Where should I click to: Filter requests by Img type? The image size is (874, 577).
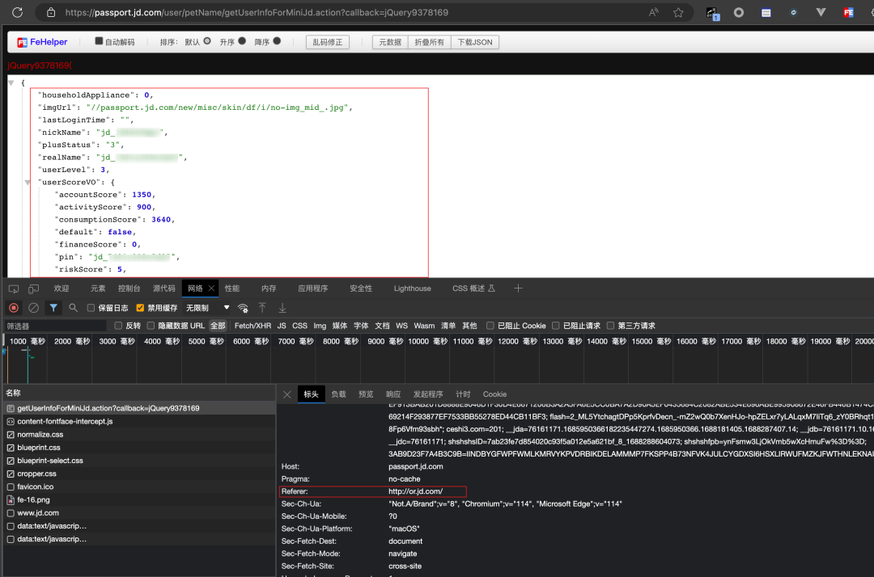click(320, 326)
